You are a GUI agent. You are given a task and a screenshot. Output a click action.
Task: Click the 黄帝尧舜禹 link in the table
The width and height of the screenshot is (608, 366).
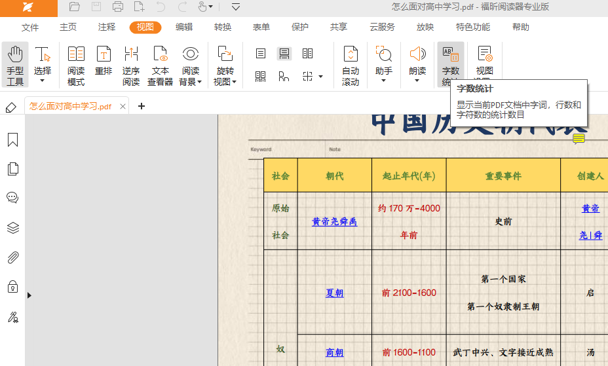(334, 222)
